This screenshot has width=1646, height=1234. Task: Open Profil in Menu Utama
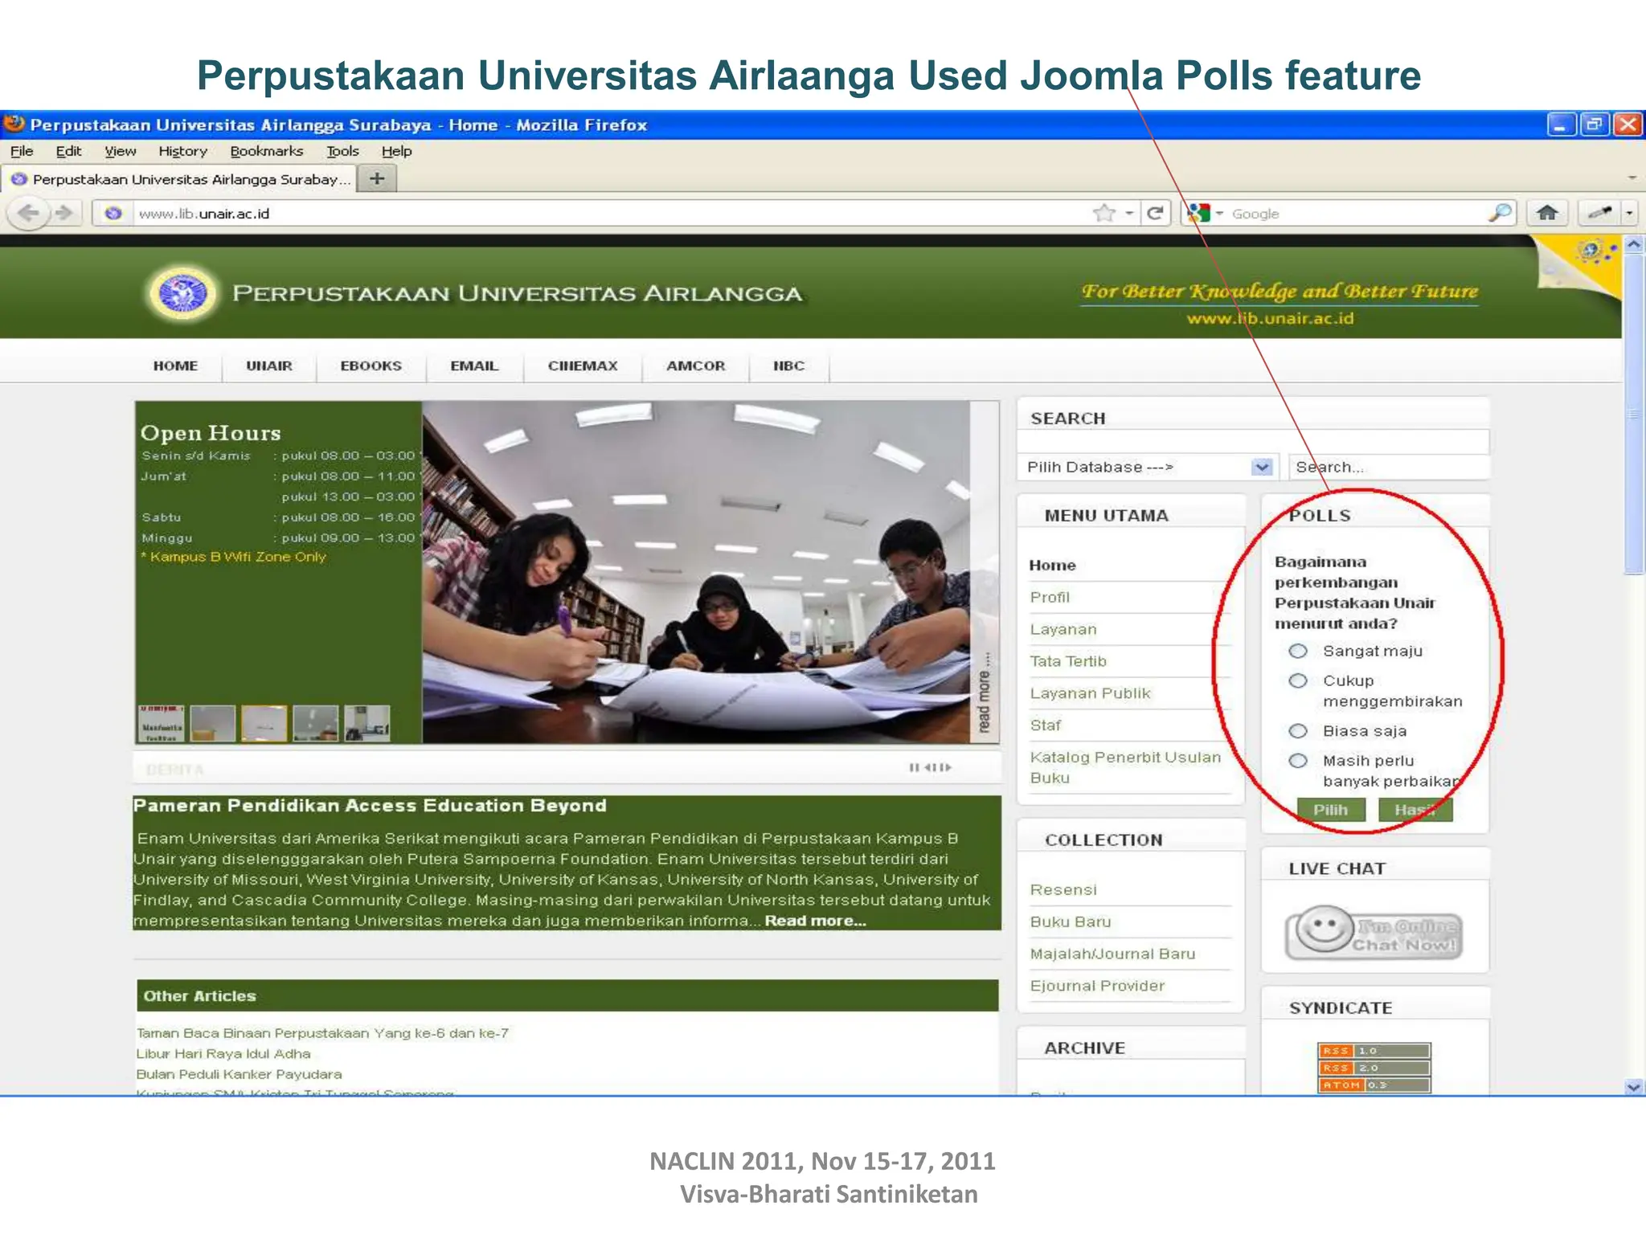pos(1050,597)
